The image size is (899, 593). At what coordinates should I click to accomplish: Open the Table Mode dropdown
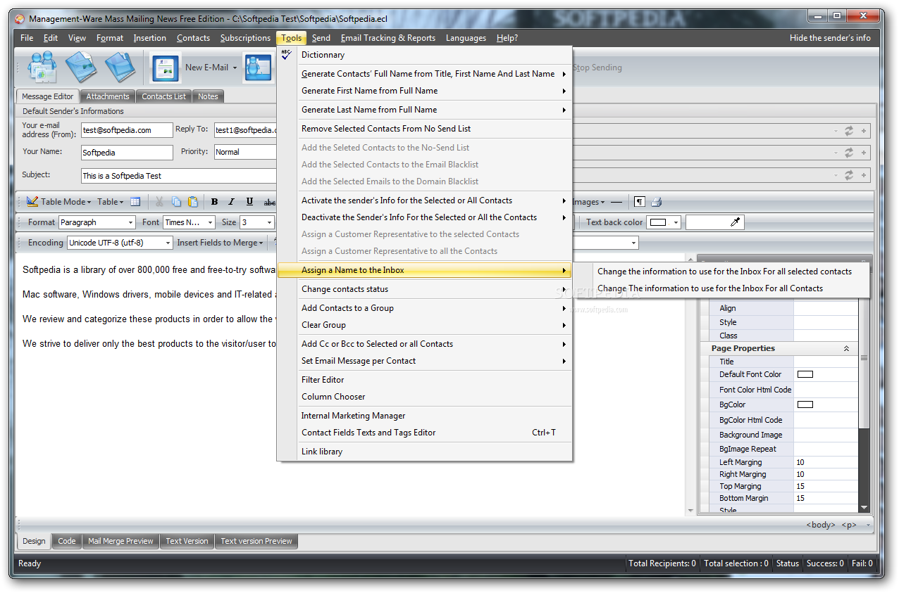coord(89,203)
